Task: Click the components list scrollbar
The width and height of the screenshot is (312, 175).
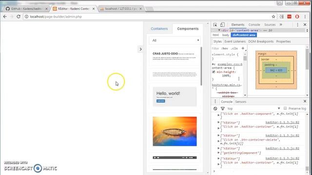Action: click(x=201, y=66)
